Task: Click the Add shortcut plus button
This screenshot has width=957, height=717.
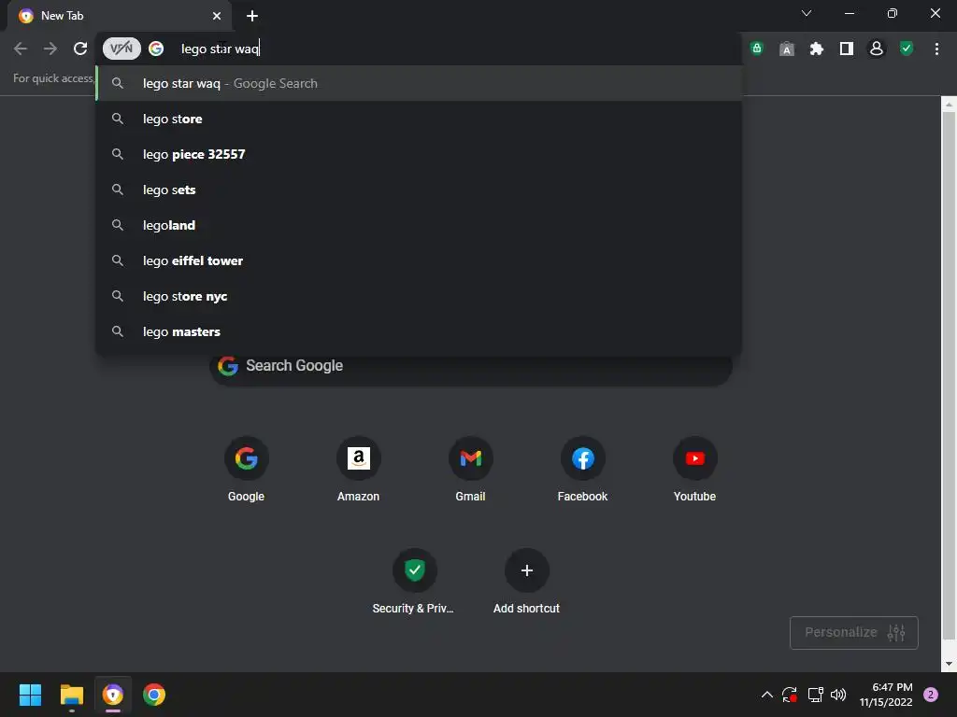Action: [527, 570]
